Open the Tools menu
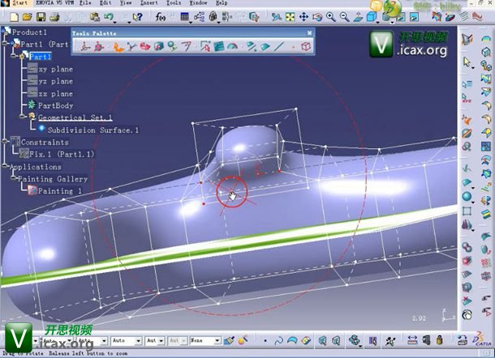Viewport: 495px width, 358px height. pos(174,3)
